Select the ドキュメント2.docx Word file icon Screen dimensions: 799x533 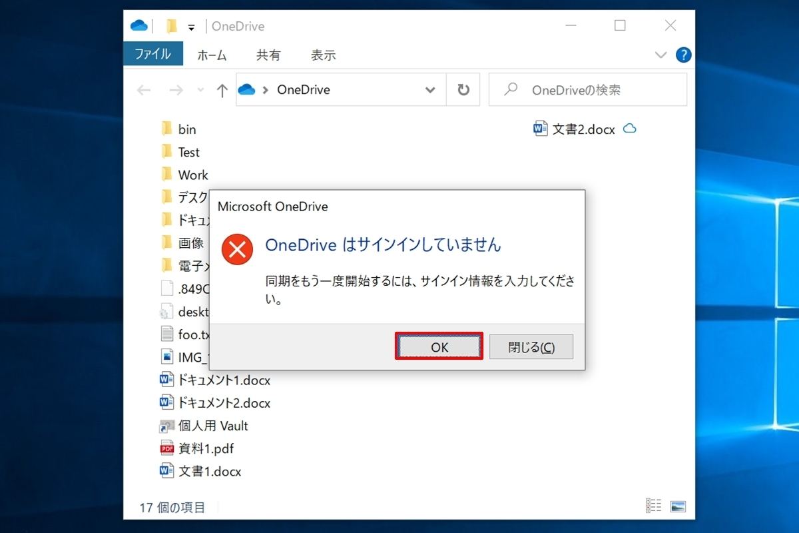pos(166,402)
